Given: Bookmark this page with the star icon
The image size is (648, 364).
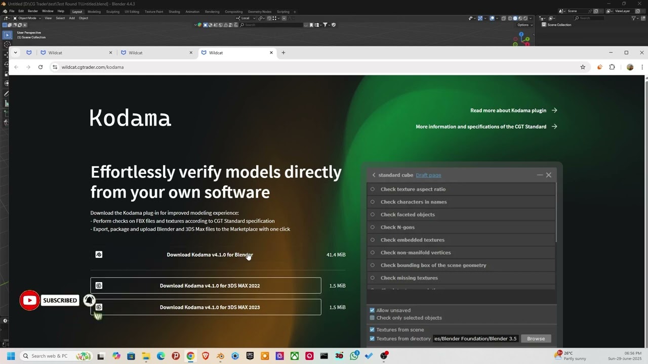Looking at the screenshot, I should click(583, 67).
